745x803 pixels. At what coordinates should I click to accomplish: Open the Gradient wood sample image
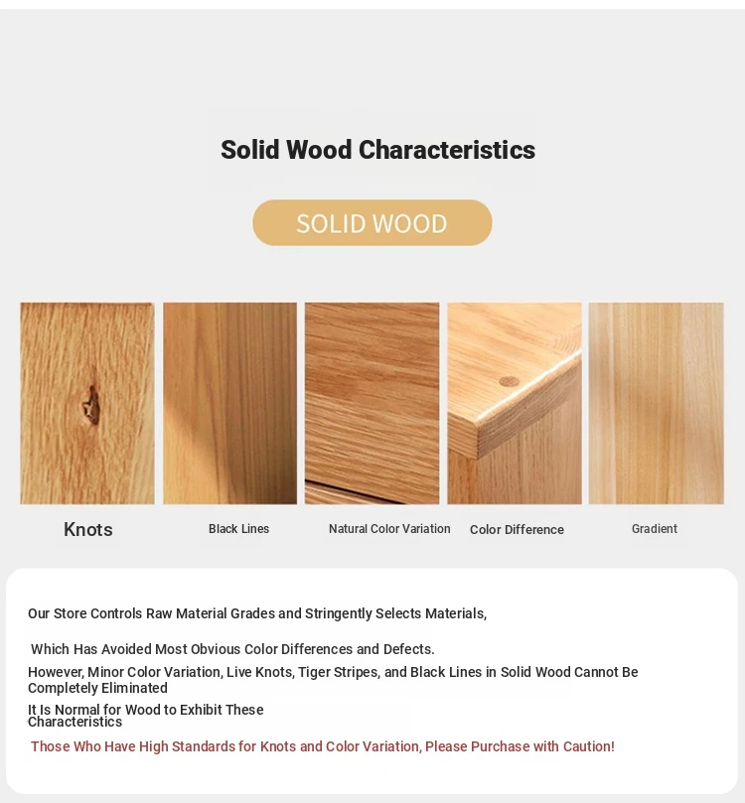click(656, 404)
